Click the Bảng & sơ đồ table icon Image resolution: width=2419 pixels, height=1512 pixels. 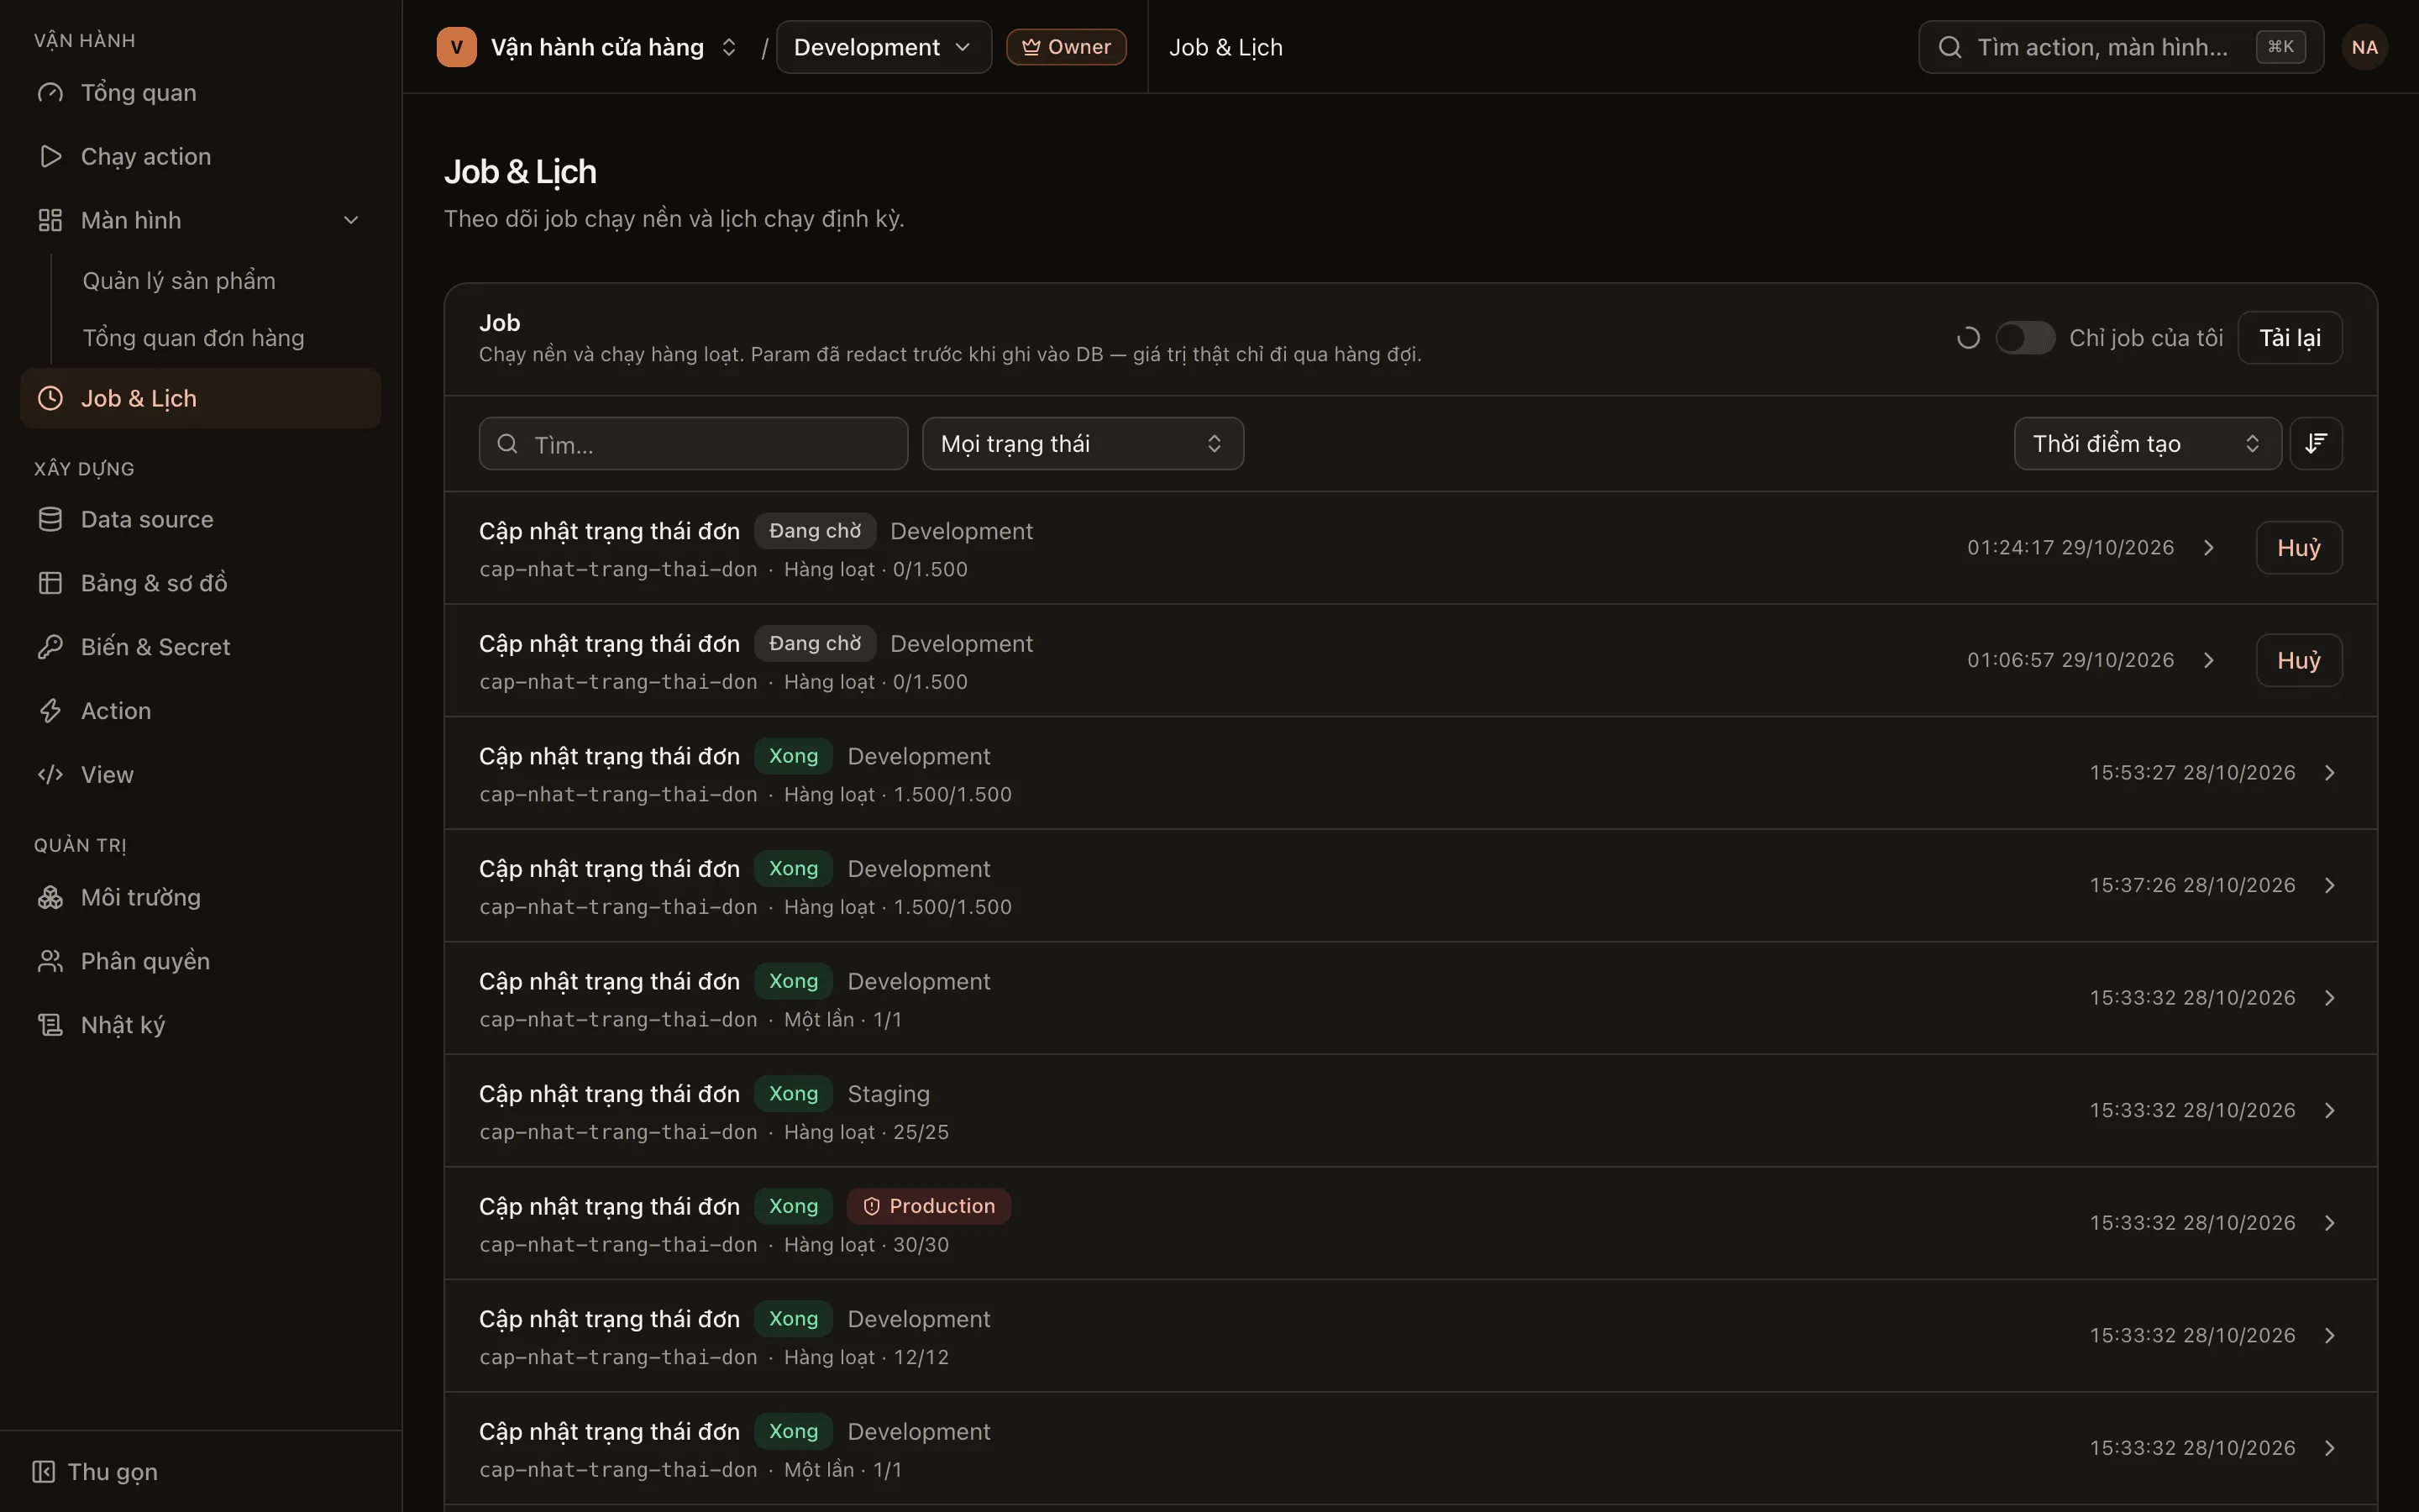50,583
